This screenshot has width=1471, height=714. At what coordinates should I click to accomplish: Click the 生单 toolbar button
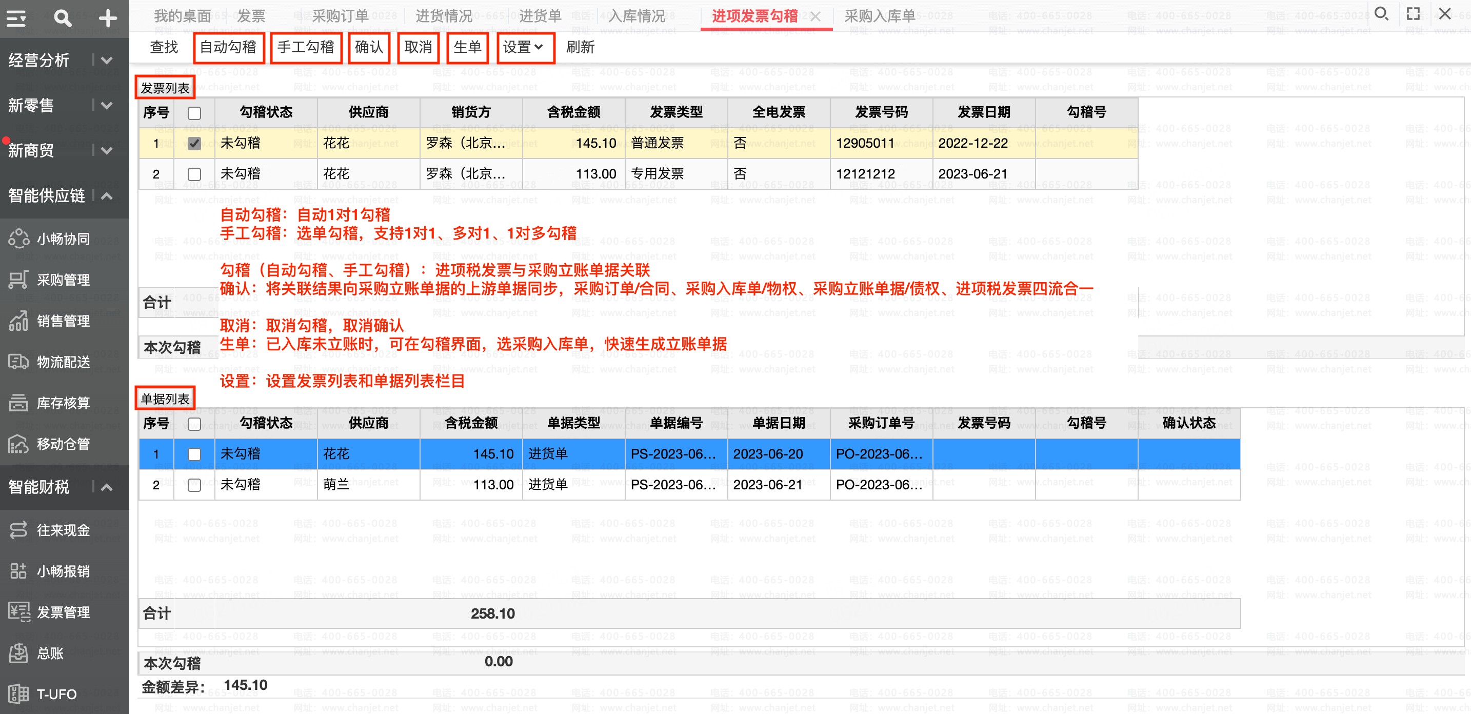(468, 47)
